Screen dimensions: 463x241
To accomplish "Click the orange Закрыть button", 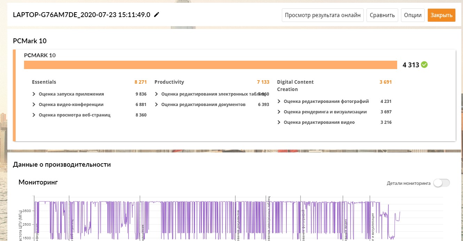I will coord(441,15).
